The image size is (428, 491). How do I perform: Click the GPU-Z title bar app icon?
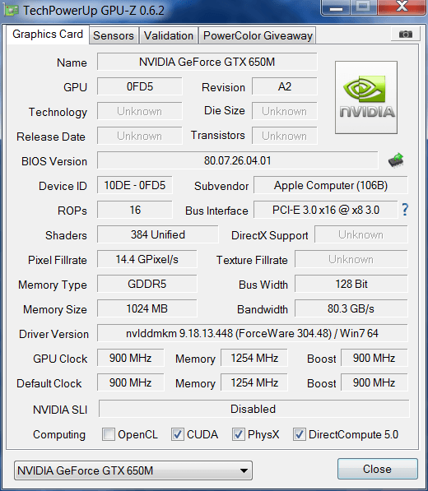11,11
